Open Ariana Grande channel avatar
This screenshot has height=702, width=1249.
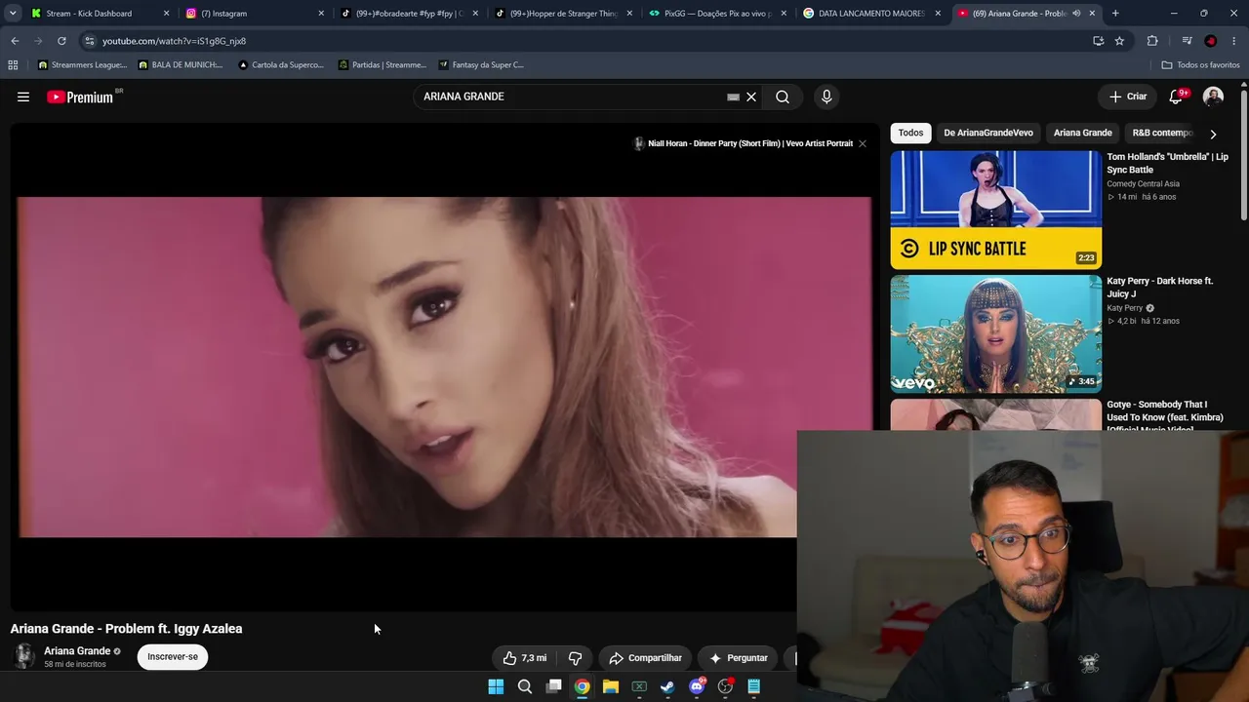pos(23,656)
